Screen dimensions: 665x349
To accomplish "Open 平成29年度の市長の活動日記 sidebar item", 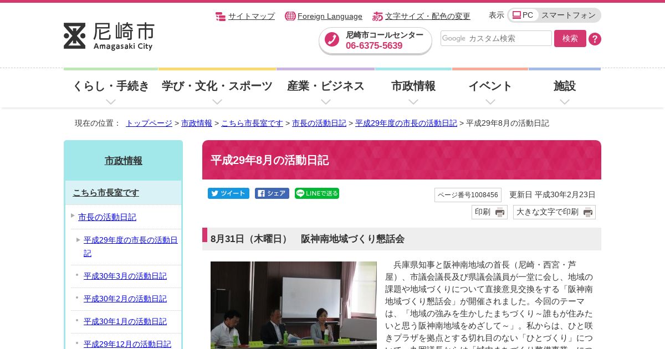I will pyautogui.click(x=131, y=247).
